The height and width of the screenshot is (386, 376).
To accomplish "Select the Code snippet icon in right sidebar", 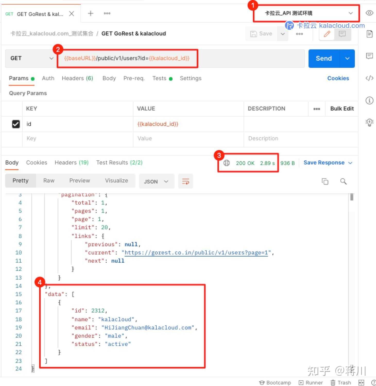I will (x=369, y=78).
